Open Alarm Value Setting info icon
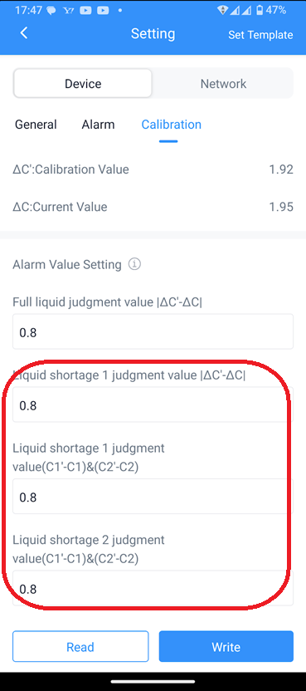Viewport: 306px width, 691px height. pos(134,264)
